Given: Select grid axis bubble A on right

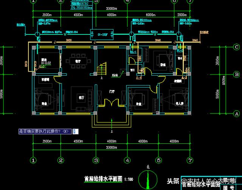Looking at the screenshot, I should point(237,114).
